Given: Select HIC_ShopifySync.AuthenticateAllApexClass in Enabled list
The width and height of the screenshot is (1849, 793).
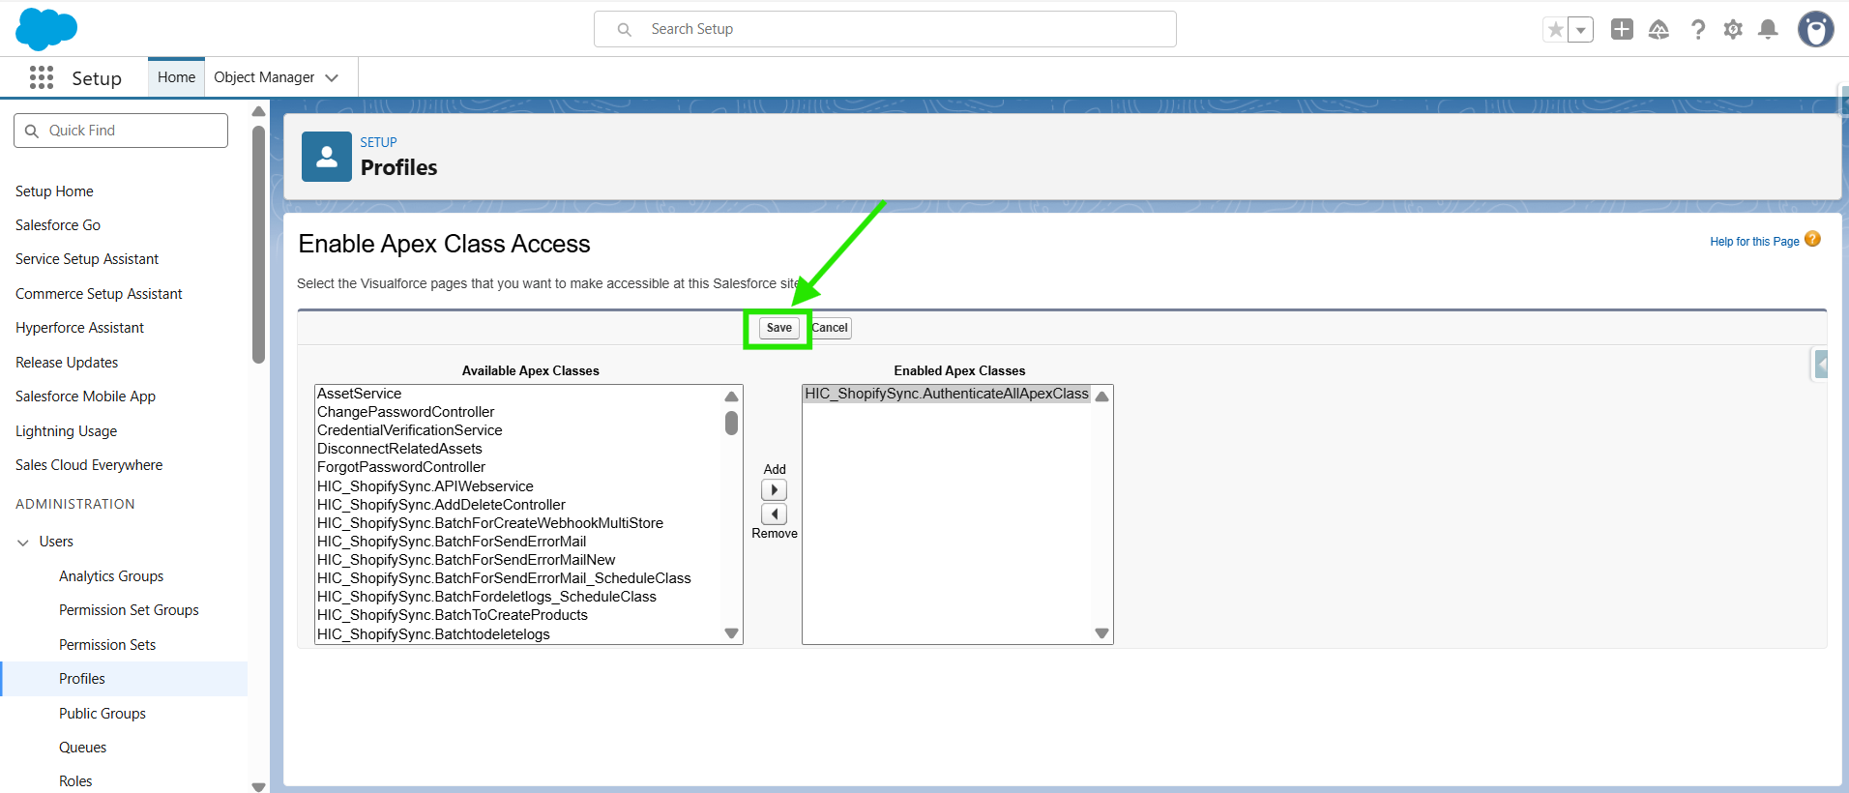Looking at the screenshot, I should tap(947, 394).
